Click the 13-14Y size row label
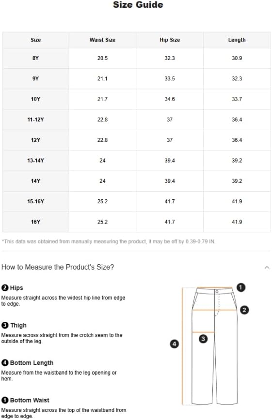Screen dimensions: 272x420 35,161
